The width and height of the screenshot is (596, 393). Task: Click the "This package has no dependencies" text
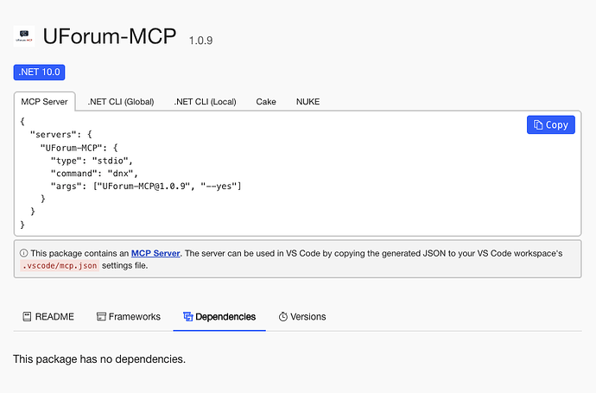(x=99, y=358)
